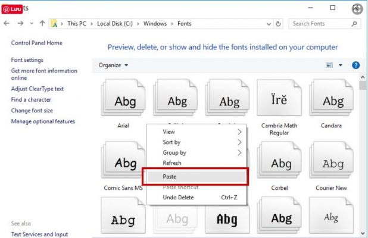Image resolution: width=368 pixels, height=238 pixels.
Task: Change the view using the view icon
Action: tap(329, 65)
